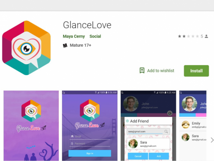Open the splash screen screenshot thumbnail
The height and width of the screenshot is (161, 214).
[x=31, y=126]
